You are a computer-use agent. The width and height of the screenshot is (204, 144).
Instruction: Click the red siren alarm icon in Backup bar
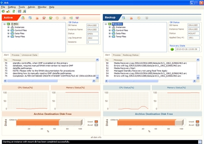131,18
